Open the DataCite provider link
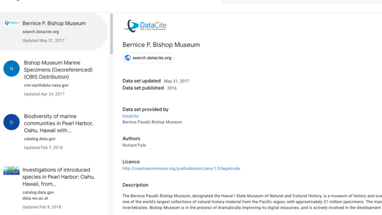 coord(131,116)
